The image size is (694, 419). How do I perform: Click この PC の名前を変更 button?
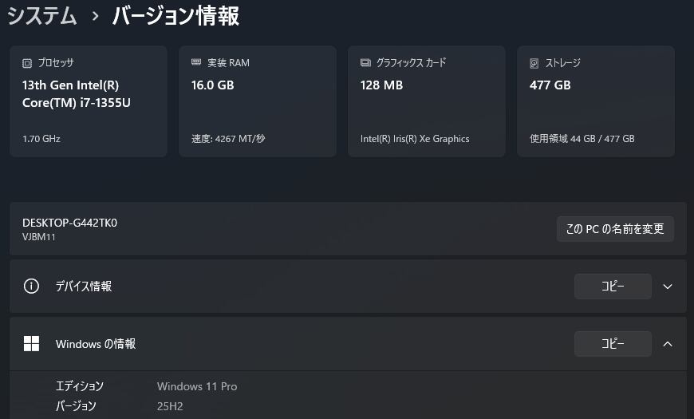click(x=615, y=229)
